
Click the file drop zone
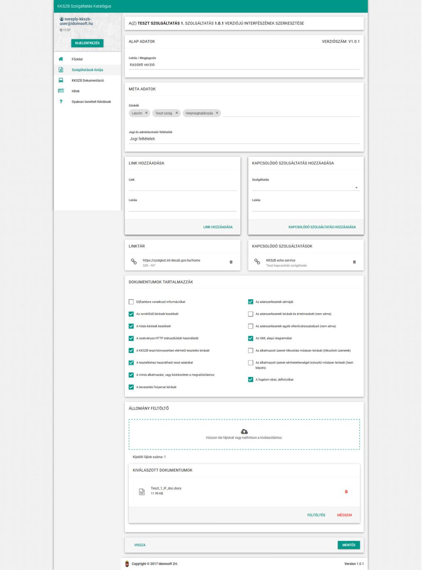[x=244, y=435]
